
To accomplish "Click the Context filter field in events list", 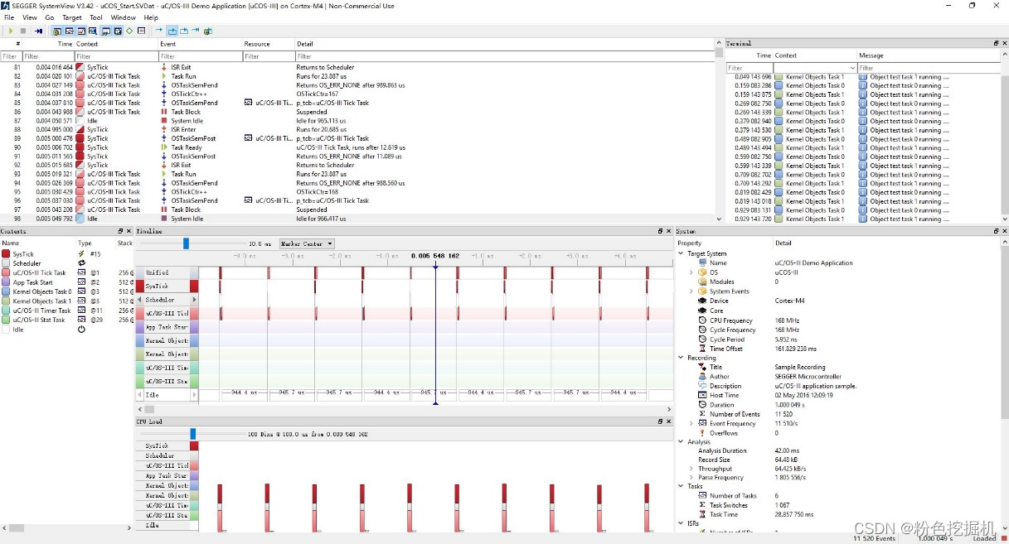I will click(116, 56).
